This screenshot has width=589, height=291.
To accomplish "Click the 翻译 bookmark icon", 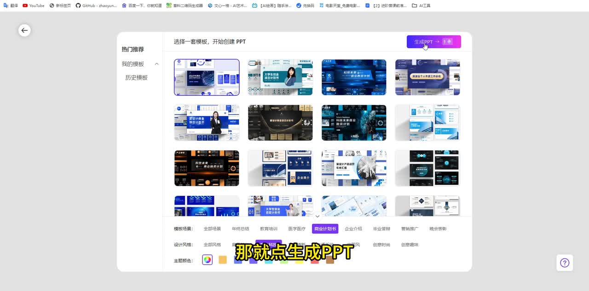I will tap(6, 6).
